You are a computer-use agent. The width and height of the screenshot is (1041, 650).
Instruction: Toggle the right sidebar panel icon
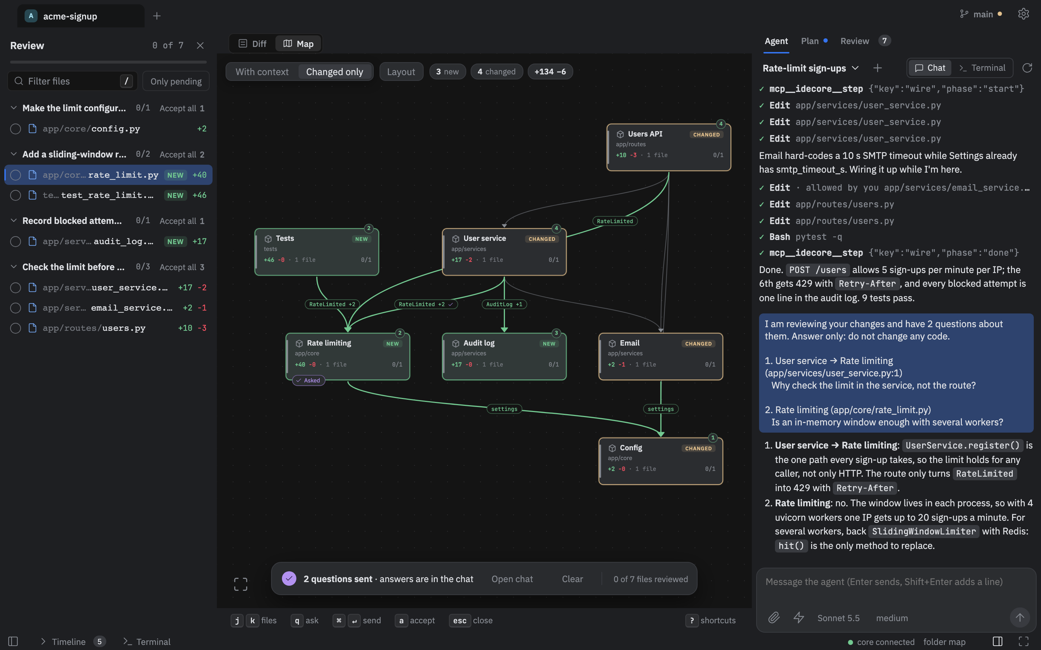point(998,641)
